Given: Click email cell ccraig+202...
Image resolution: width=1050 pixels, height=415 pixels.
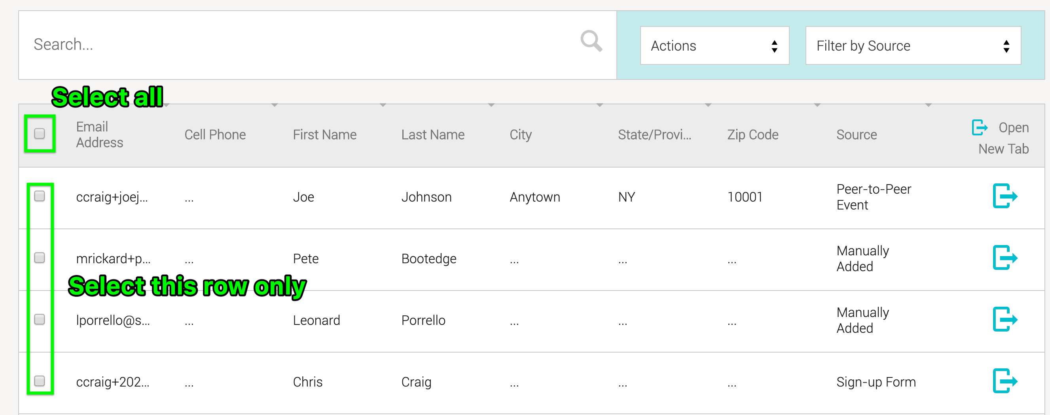Looking at the screenshot, I should click(112, 382).
